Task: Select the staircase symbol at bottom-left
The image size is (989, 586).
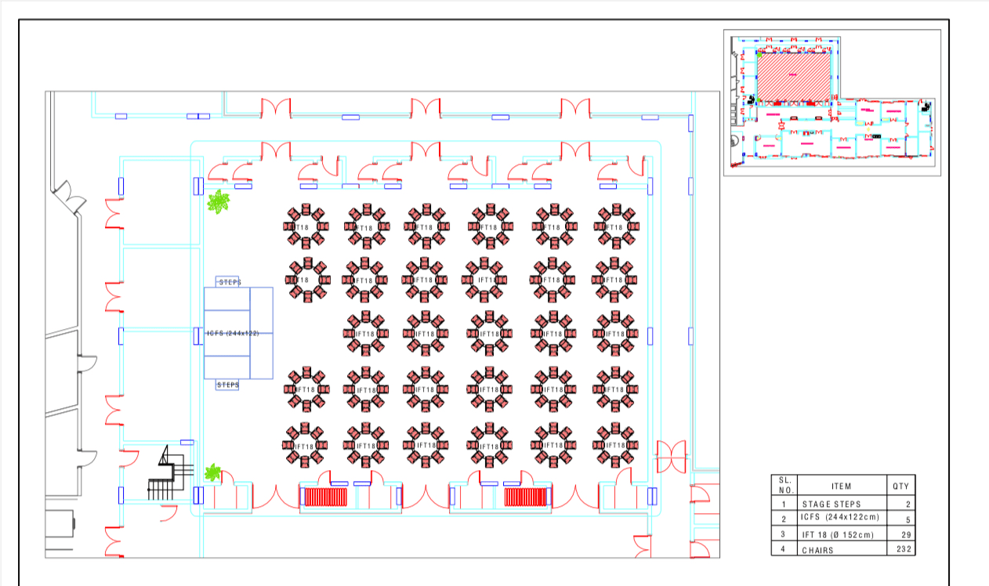Action: coord(168,473)
